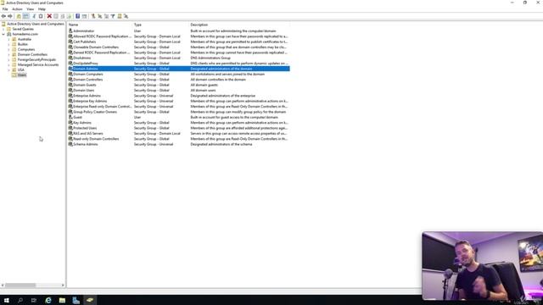The width and height of the screenshot is (543, 305).
Task: Go up one level with the folder icon
Action: point(19,16)
